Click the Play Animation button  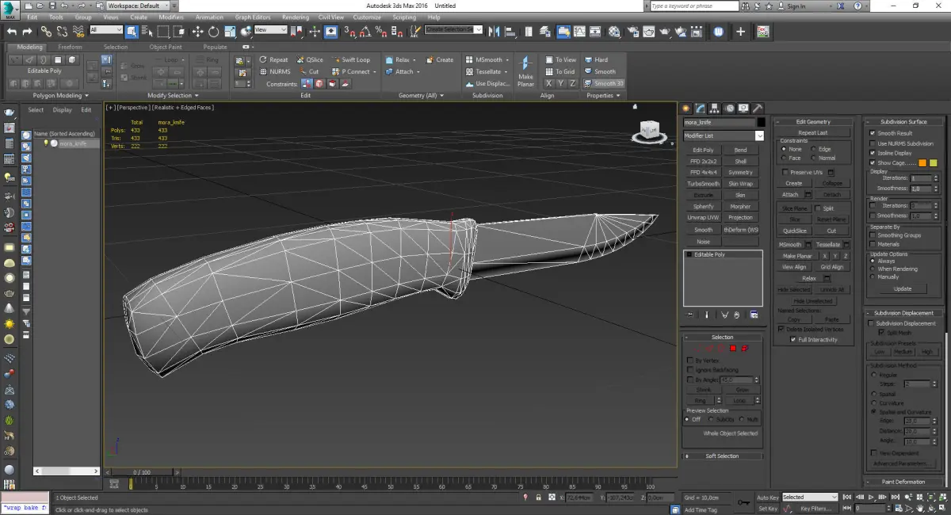tap(871, 498)
